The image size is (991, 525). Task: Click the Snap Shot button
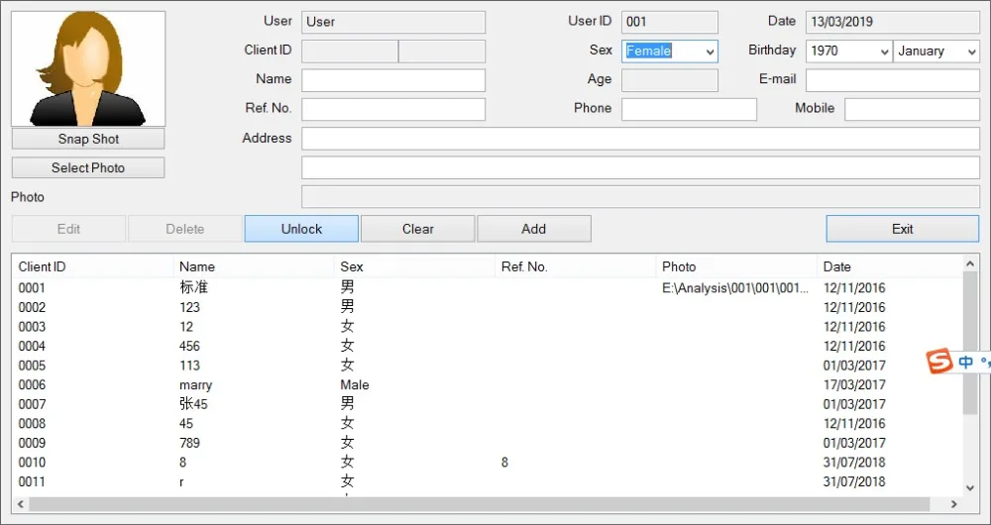[x=88, y=139]
